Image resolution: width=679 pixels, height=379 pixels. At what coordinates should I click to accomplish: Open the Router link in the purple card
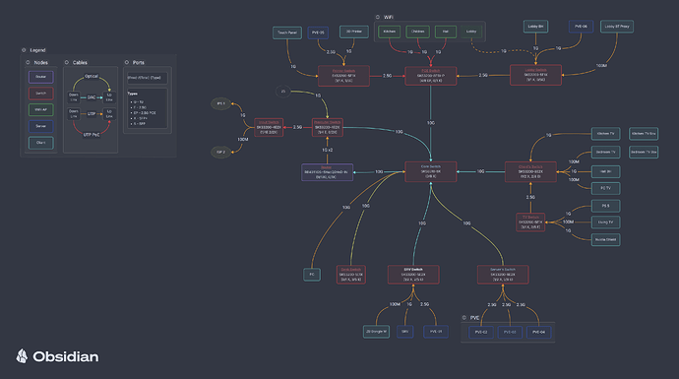[327, 167]
